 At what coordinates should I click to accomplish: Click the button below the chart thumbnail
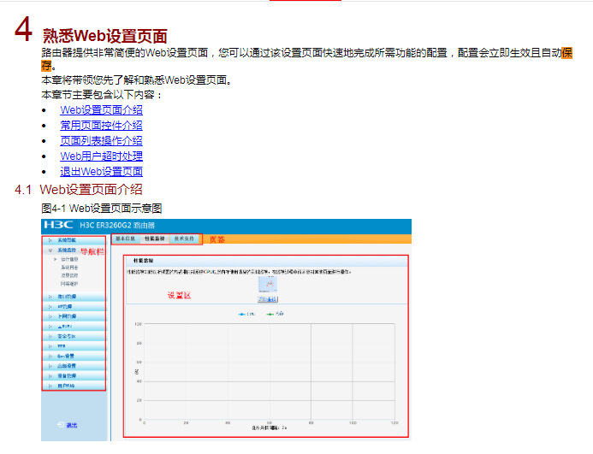(x=268, y=299)
